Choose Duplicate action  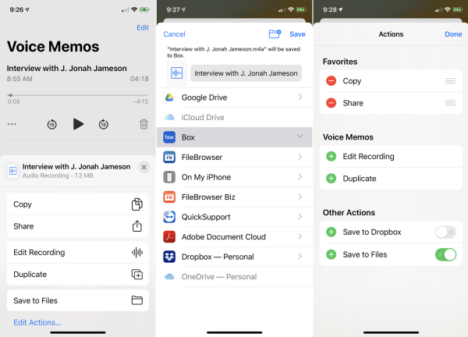(x=77, y=275)
